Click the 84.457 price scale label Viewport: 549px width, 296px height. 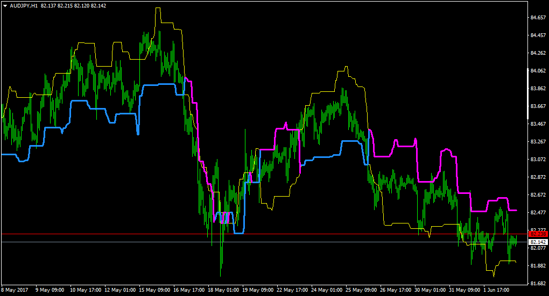coord(538,35)
